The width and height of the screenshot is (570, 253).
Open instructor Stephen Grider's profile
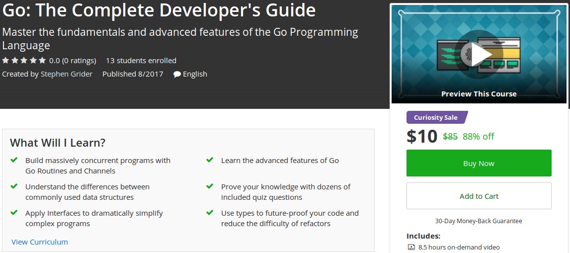pyautogui.click(x=67, y=74)
